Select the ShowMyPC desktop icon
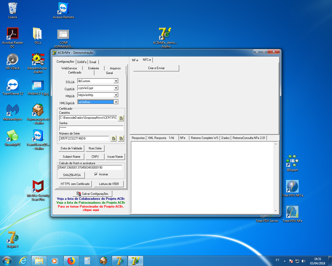The image size is (332, 266). coord(12,138)
